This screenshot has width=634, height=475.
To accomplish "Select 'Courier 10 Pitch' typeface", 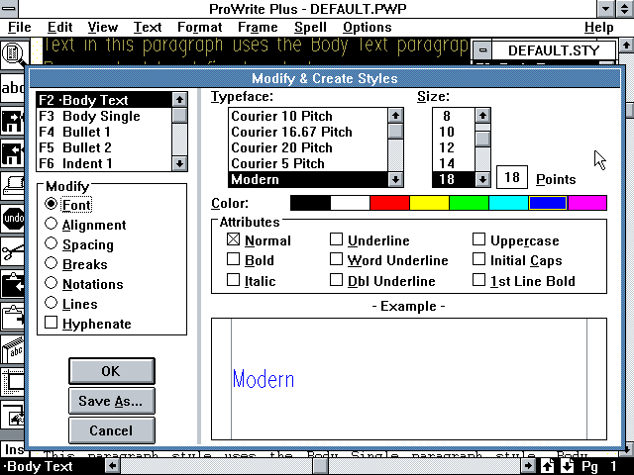I will point(308,116).
